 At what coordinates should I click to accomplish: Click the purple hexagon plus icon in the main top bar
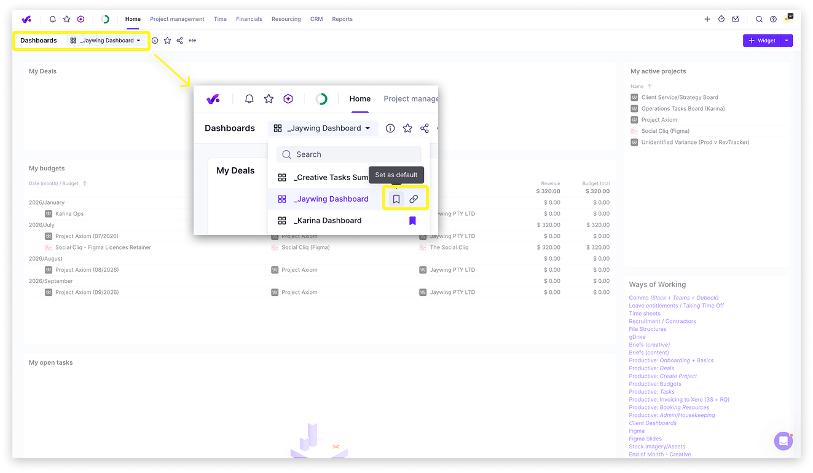[81, 19]
